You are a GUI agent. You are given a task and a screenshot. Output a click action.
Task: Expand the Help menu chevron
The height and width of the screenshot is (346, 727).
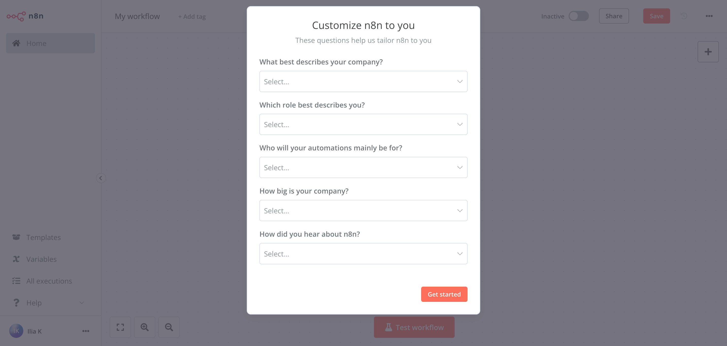coord(81,303)
